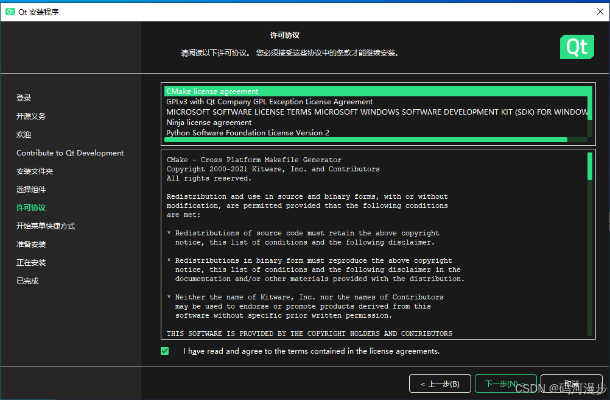This screenshot has height=400, width=610.
Task: Click the Qt logo in the top-right corner
Action: tap(577, 47)
